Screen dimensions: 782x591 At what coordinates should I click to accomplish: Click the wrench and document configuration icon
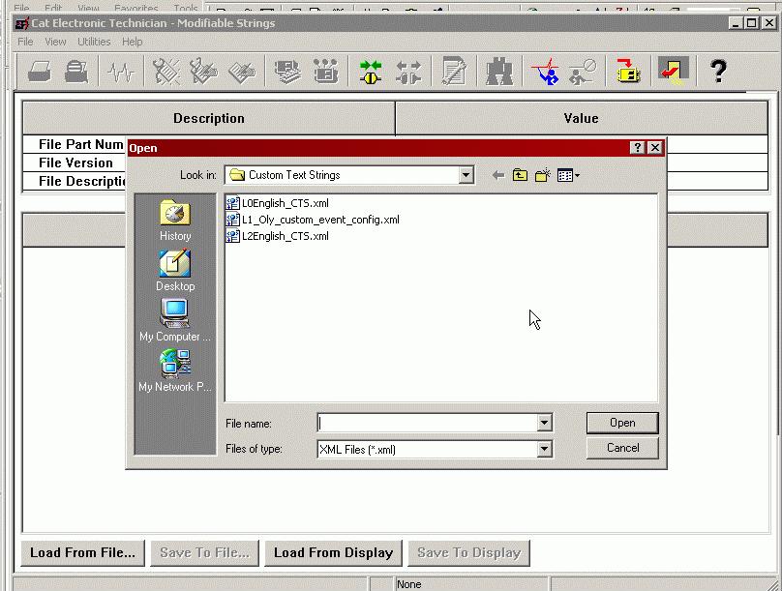[x=454, y=72]
